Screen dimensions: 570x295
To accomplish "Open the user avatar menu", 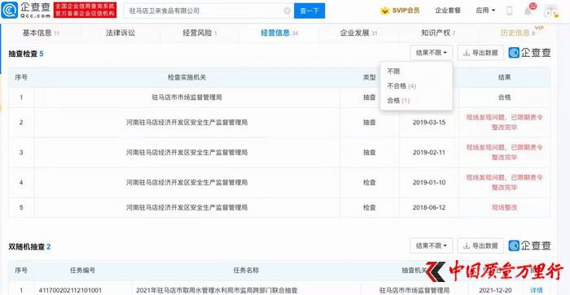I will pos(550,11).
